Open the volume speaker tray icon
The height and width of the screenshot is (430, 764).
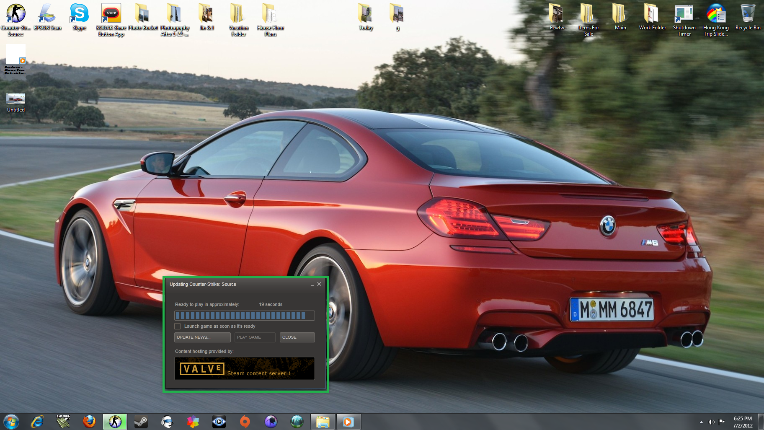(x=711, y=422)
